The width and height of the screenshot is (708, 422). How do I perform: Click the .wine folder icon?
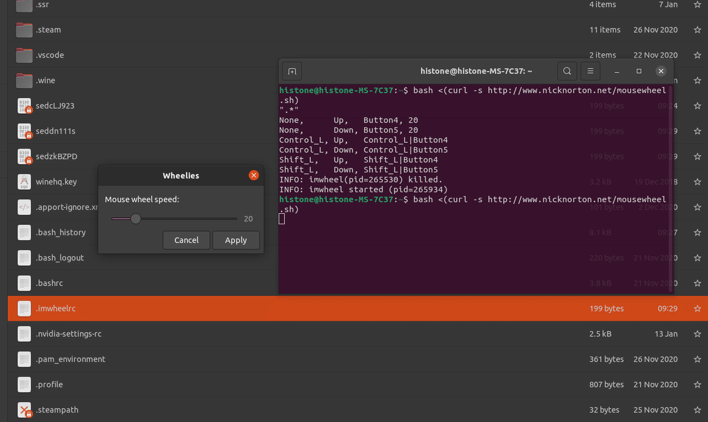pos(24,81)
